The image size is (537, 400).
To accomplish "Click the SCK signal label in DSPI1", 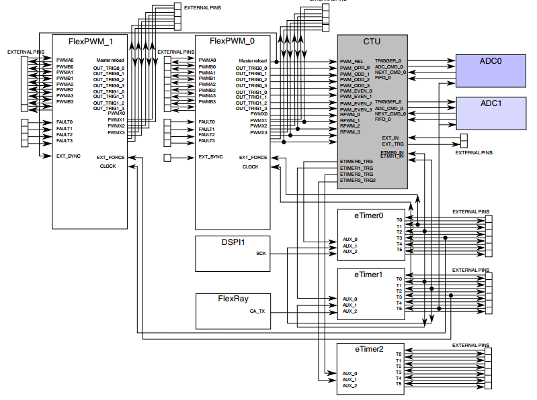I will 261,254.
